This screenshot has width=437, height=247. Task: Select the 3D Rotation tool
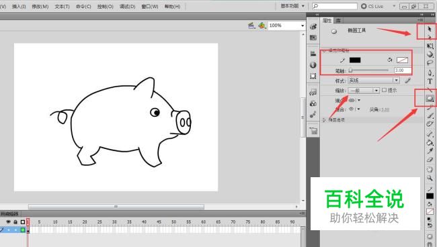tap(430, 54)
